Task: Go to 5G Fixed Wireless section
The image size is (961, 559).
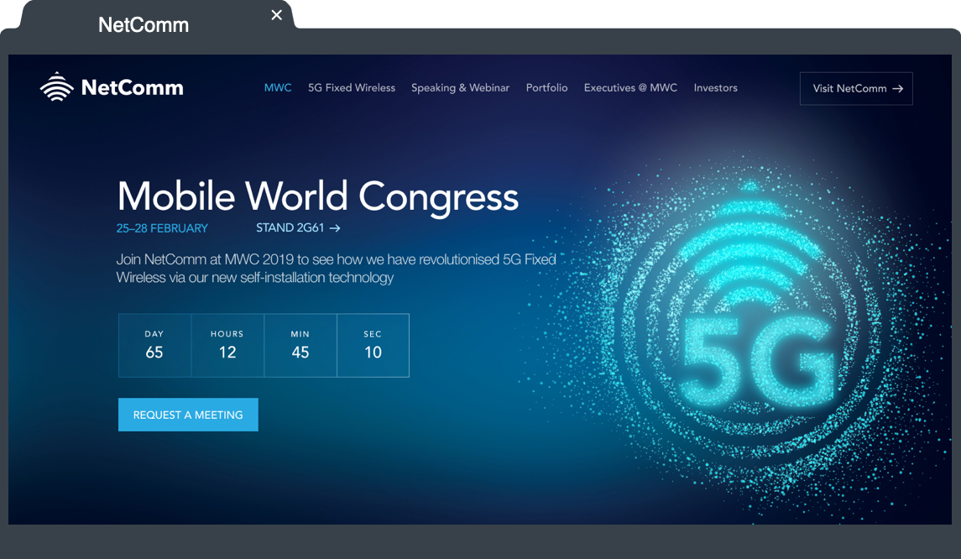Action: (352, 87)
